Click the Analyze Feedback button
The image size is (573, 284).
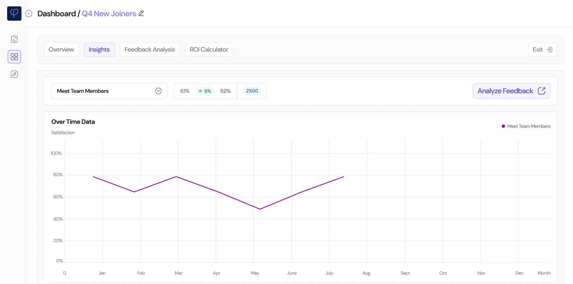[x=511, y=91]
